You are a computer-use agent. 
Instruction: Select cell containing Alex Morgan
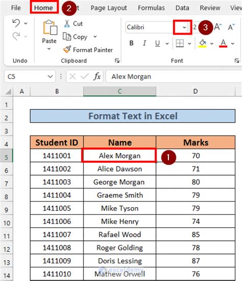(x=120, y=156)
